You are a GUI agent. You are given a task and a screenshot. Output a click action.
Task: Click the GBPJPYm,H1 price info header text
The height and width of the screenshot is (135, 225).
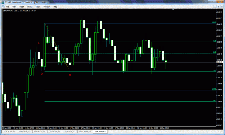19,11
